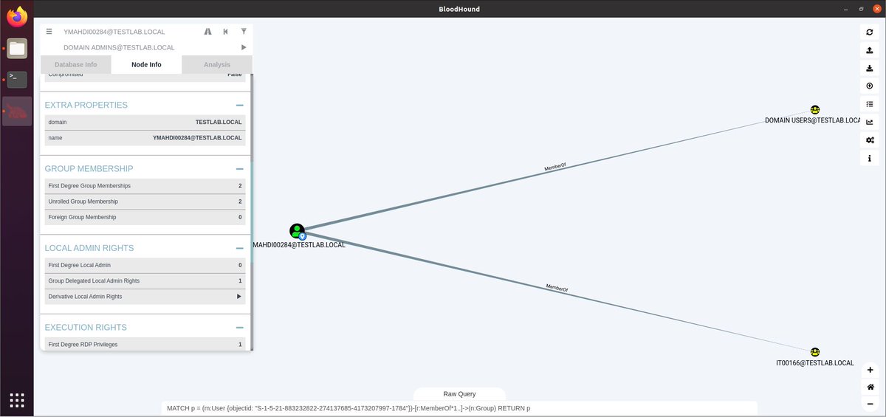Click Group Delegated Local Admin Rights row

point(145,280)
